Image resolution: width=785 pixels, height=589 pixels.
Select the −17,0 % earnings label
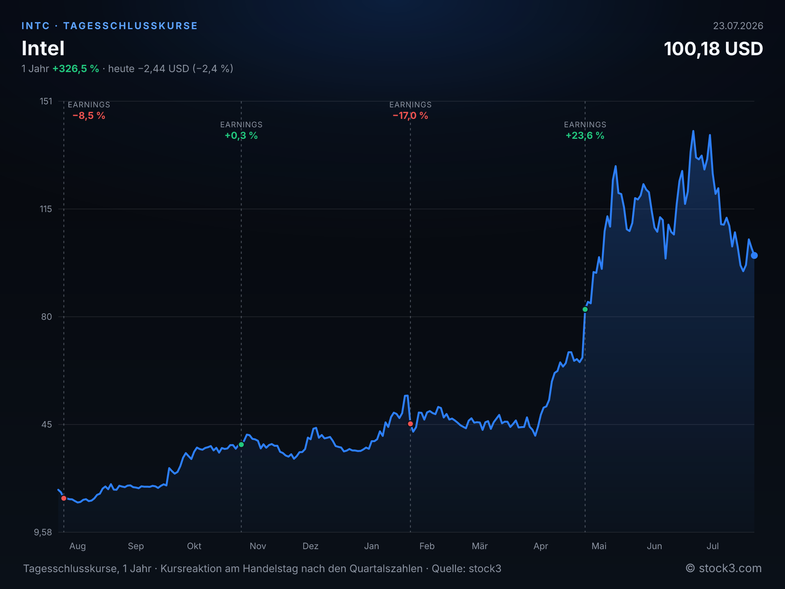coord(410,116)
